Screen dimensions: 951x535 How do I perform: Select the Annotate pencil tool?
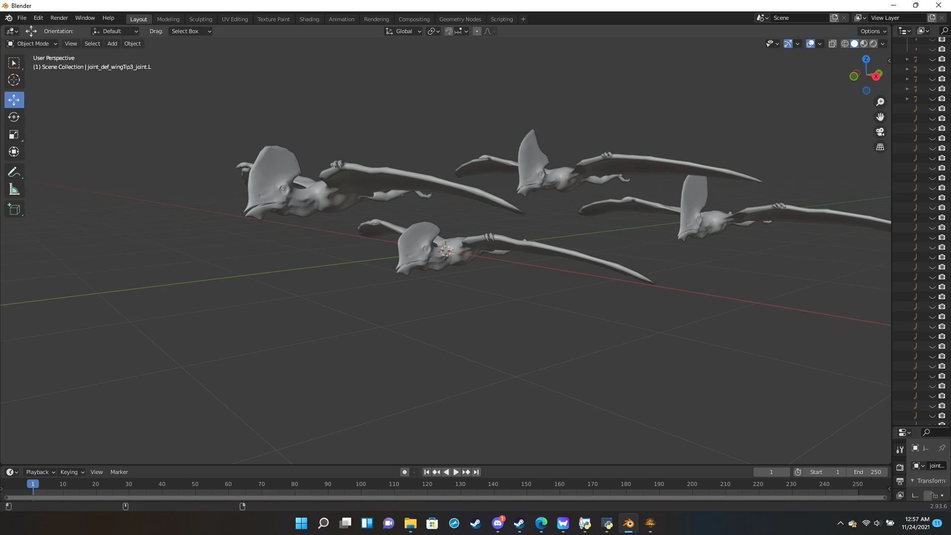14,172
